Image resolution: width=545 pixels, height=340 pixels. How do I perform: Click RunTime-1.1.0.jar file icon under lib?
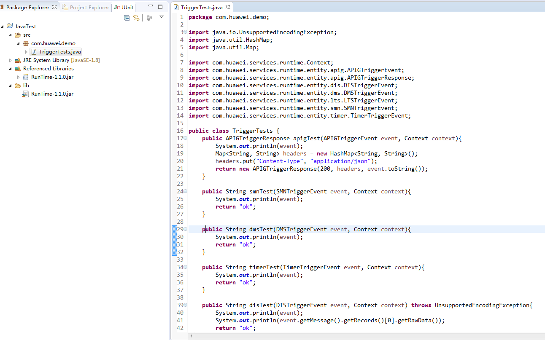point(26,94)
